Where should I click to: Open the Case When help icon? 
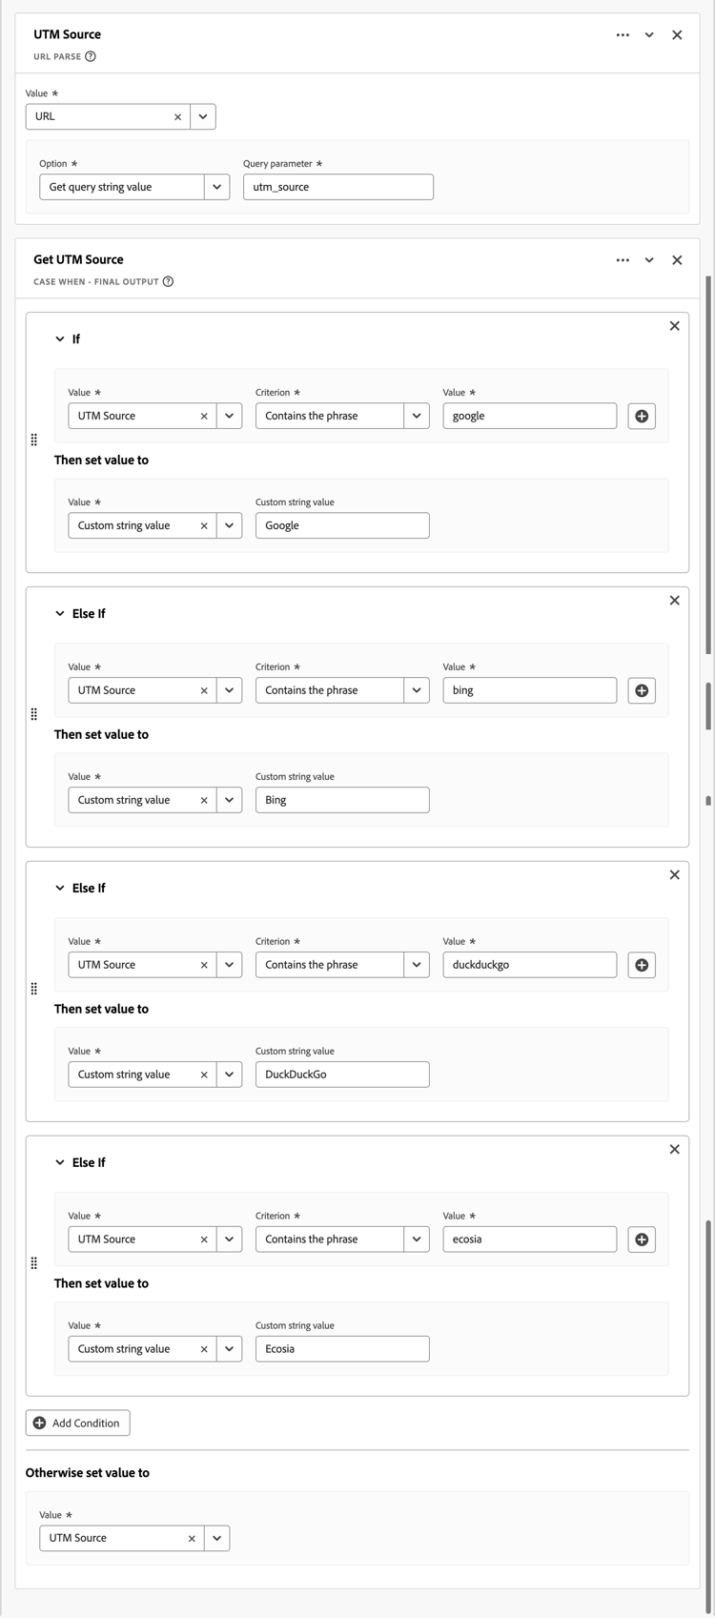tap(168, 281)
